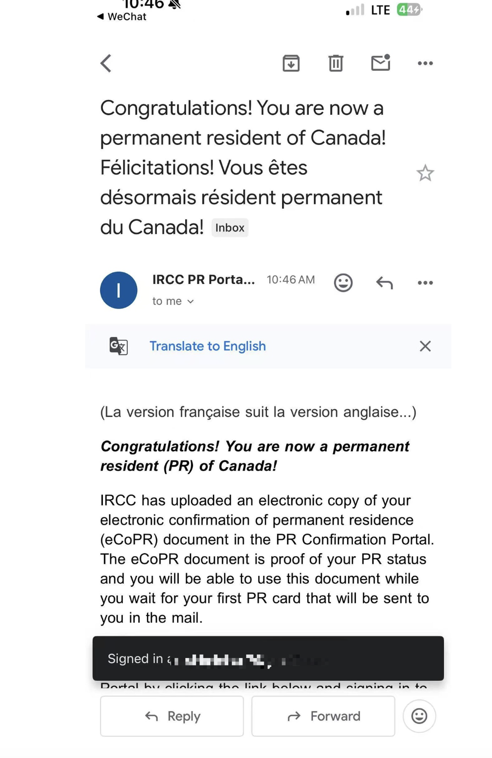
Task: Archive this email with the box icon
Action: point(291,63)
